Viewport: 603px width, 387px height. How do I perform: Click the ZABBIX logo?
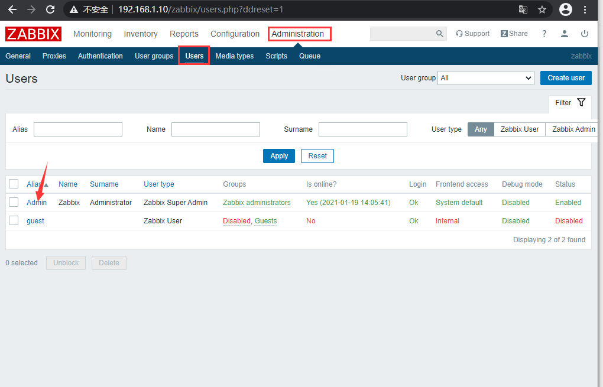33,34
